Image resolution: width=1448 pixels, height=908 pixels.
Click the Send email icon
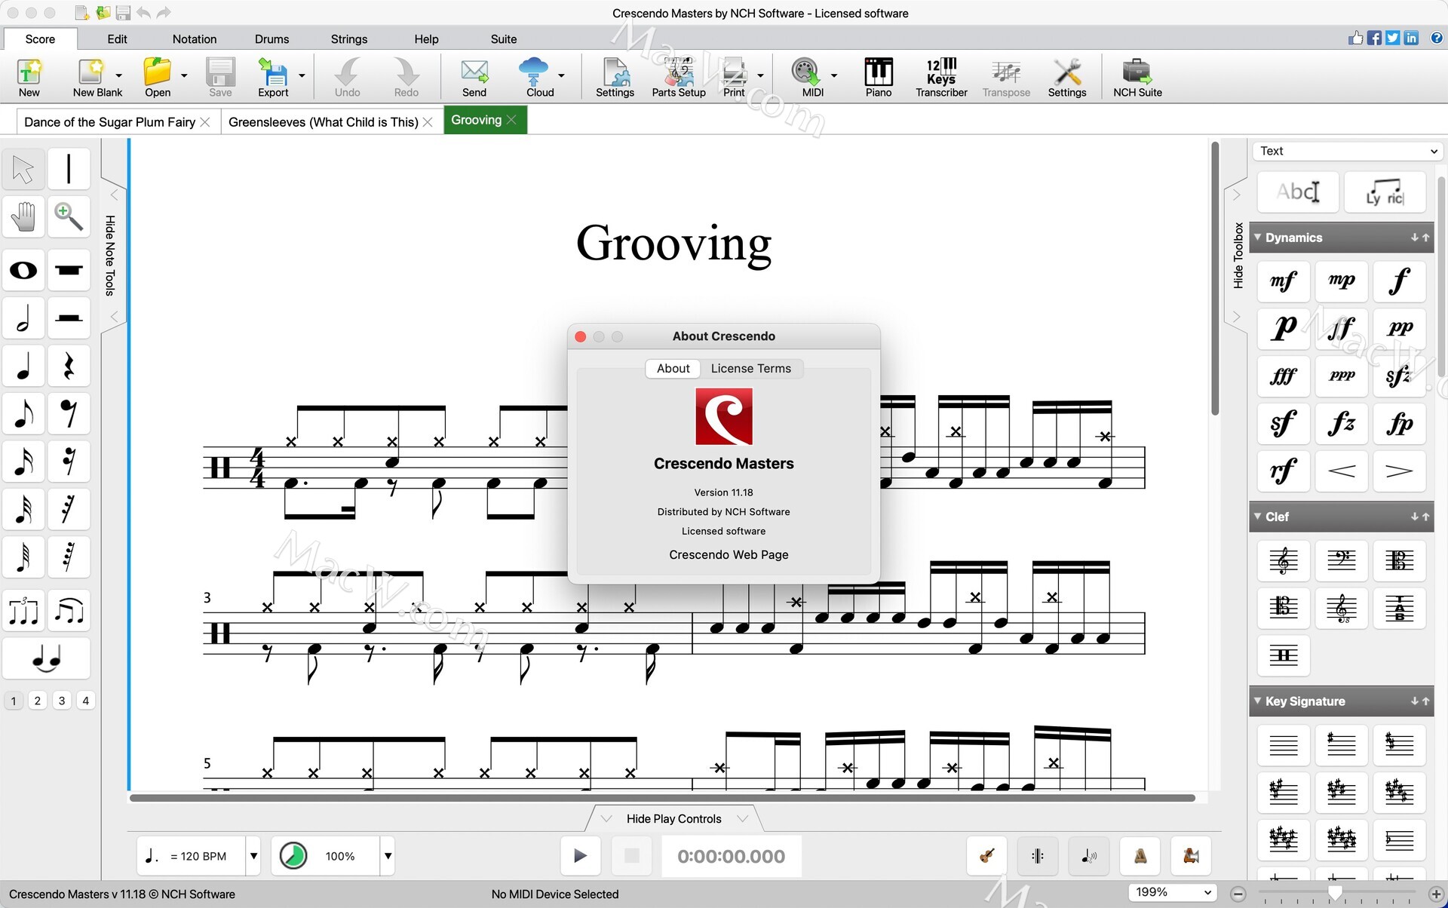474,77
